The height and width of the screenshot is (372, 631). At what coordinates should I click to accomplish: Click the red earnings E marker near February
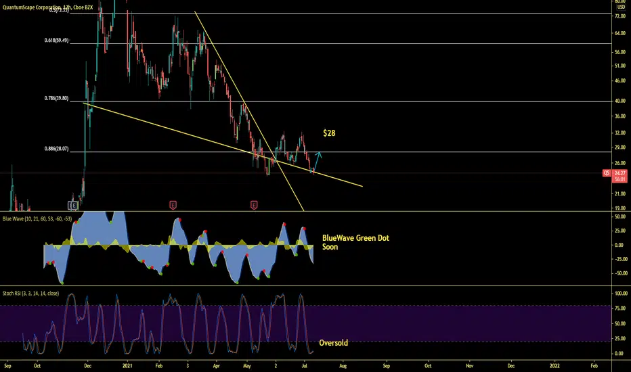(173, 206)
